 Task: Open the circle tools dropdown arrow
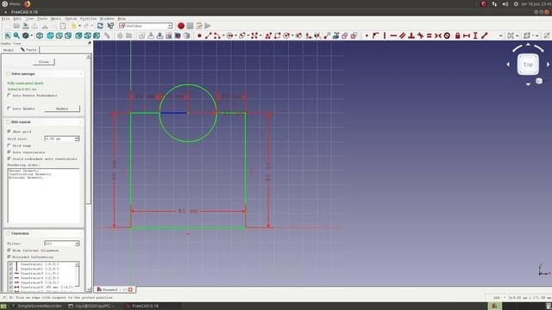coord(236,35)
